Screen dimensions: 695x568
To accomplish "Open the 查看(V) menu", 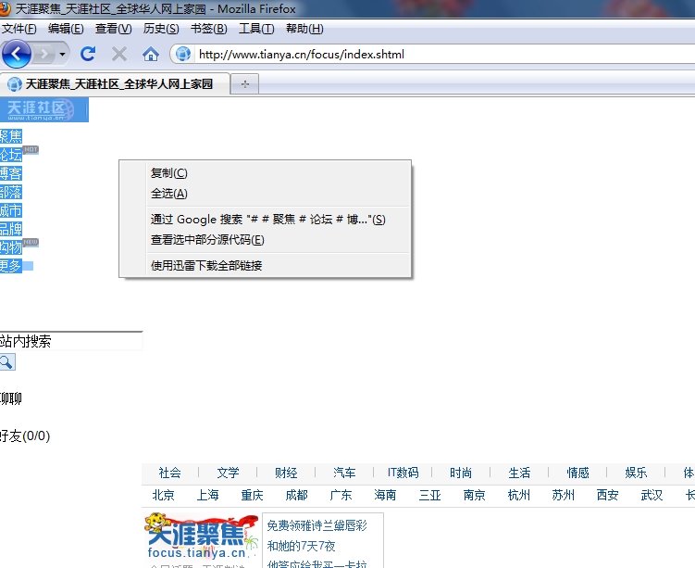I will [113, 29].
